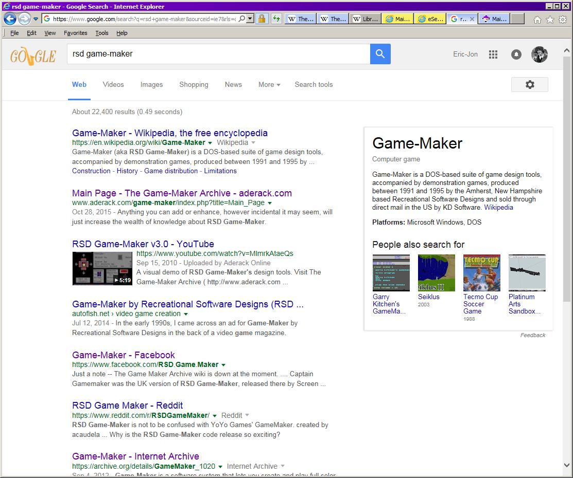Click the browser Back arrow button
The height and width of the screenshot is (478, 573).
click(10, 19)
